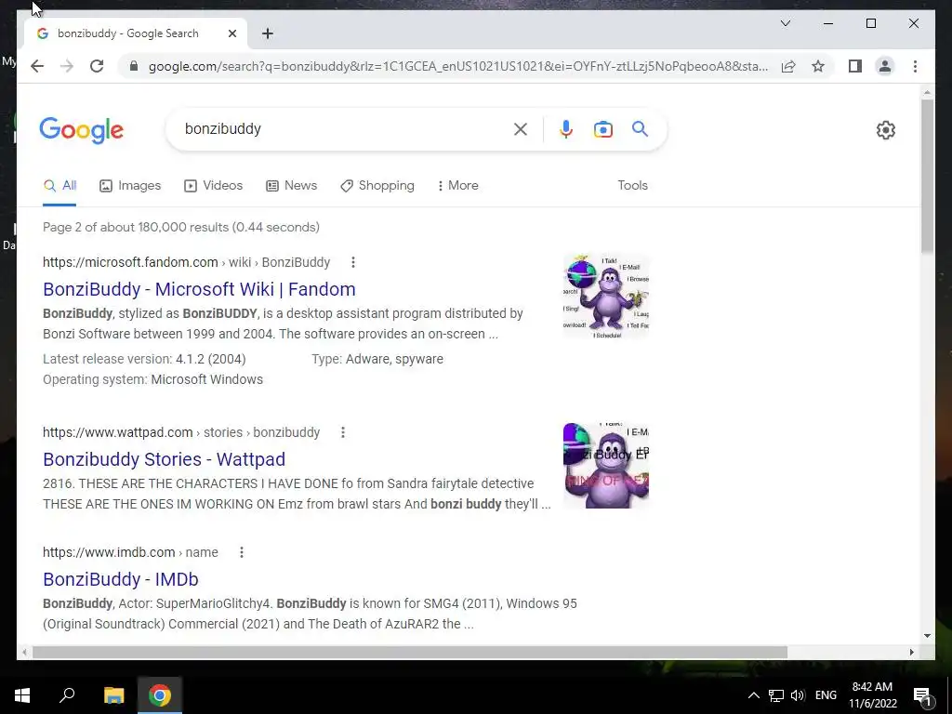
Task: Click the microsoft.fandom.com URL breadcrumb
Action: tap(186, 262)
